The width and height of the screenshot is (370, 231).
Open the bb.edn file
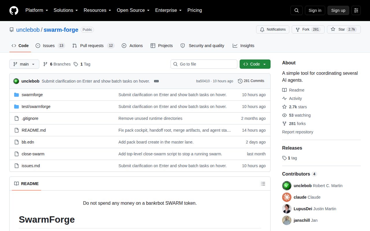[28, 142]
